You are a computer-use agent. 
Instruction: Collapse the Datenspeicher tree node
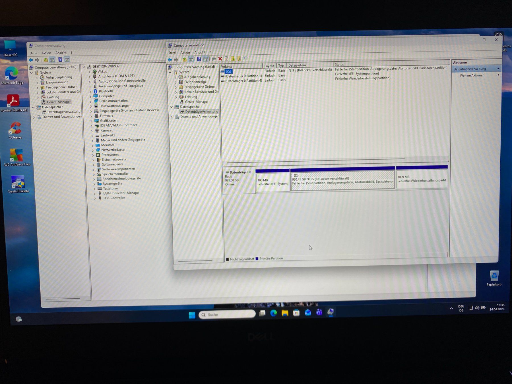(171, 107)
